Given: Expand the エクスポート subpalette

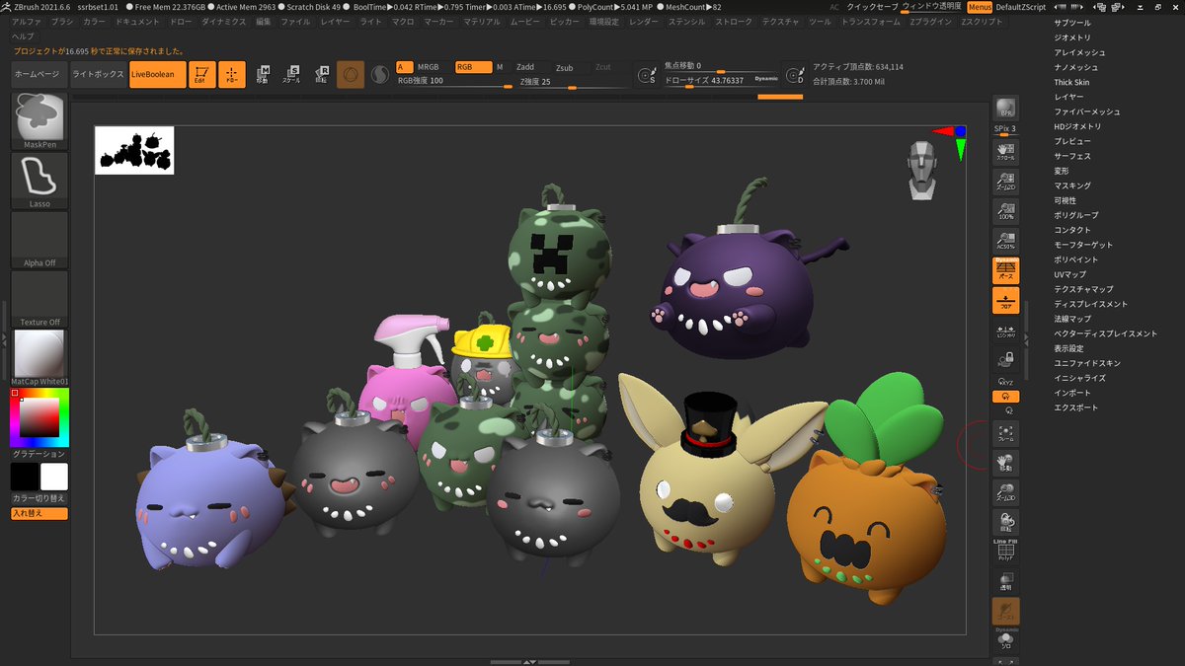Looking at the screenshot, I should pyautogui.click(x=1075, y=407).
